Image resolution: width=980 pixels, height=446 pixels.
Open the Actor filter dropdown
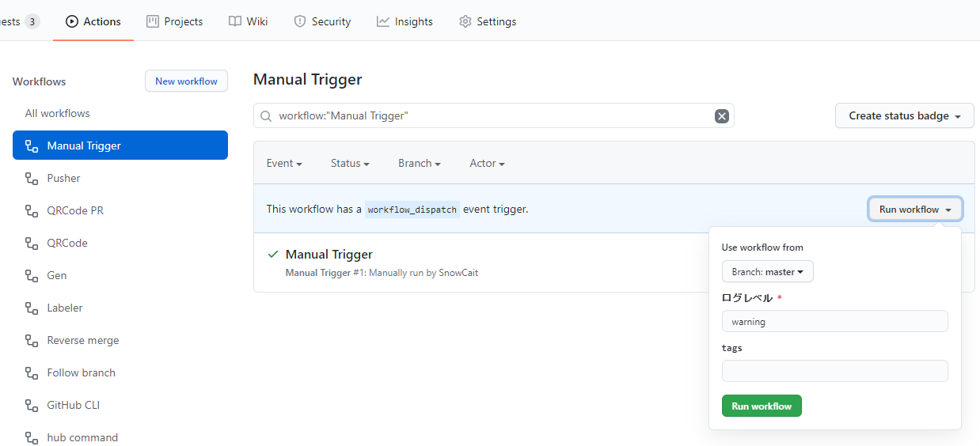click(487, 163)
